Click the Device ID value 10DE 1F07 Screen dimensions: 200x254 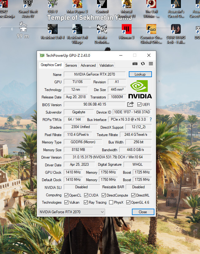click(x=132, y=112)
